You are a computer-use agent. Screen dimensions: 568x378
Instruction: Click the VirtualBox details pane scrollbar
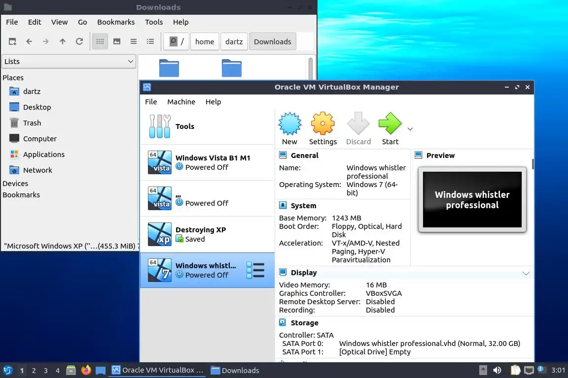[533, 164]
